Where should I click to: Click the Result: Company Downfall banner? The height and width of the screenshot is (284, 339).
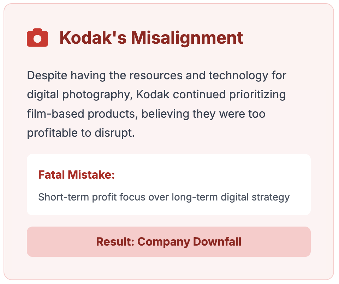click(169, 242)
